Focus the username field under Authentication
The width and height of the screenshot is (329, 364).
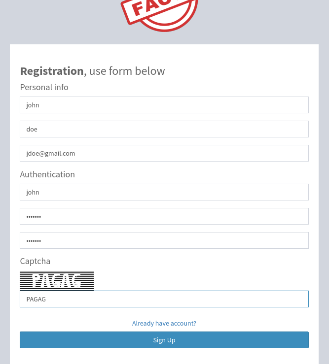[x=164, y=192]
